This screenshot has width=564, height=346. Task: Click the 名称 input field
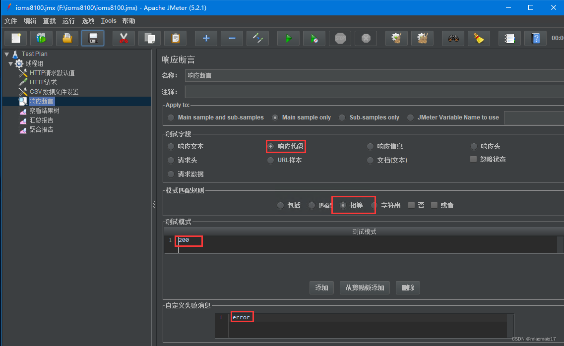[375, 75]
